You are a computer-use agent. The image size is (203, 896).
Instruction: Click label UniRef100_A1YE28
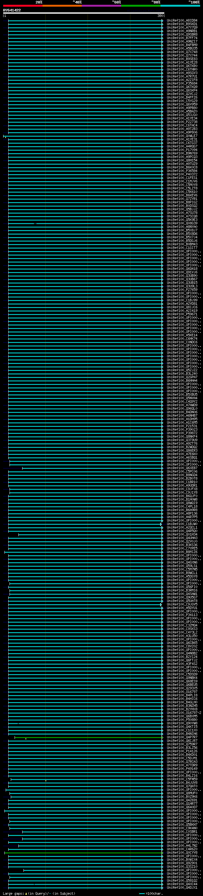tap(182, 62)
